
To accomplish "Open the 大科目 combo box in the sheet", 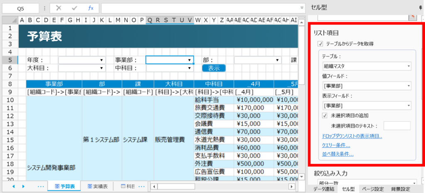I will point(82,68).
